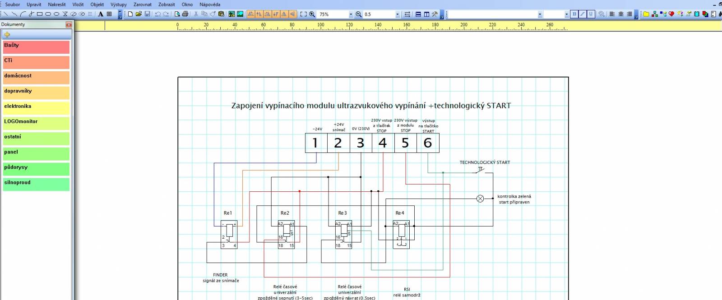This screenshot has height=300, width=722.
Task: Select the text tool (letter A)
Action: coord(101,14)
